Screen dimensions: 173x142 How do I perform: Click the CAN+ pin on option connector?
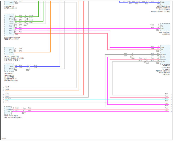(11, 52)
